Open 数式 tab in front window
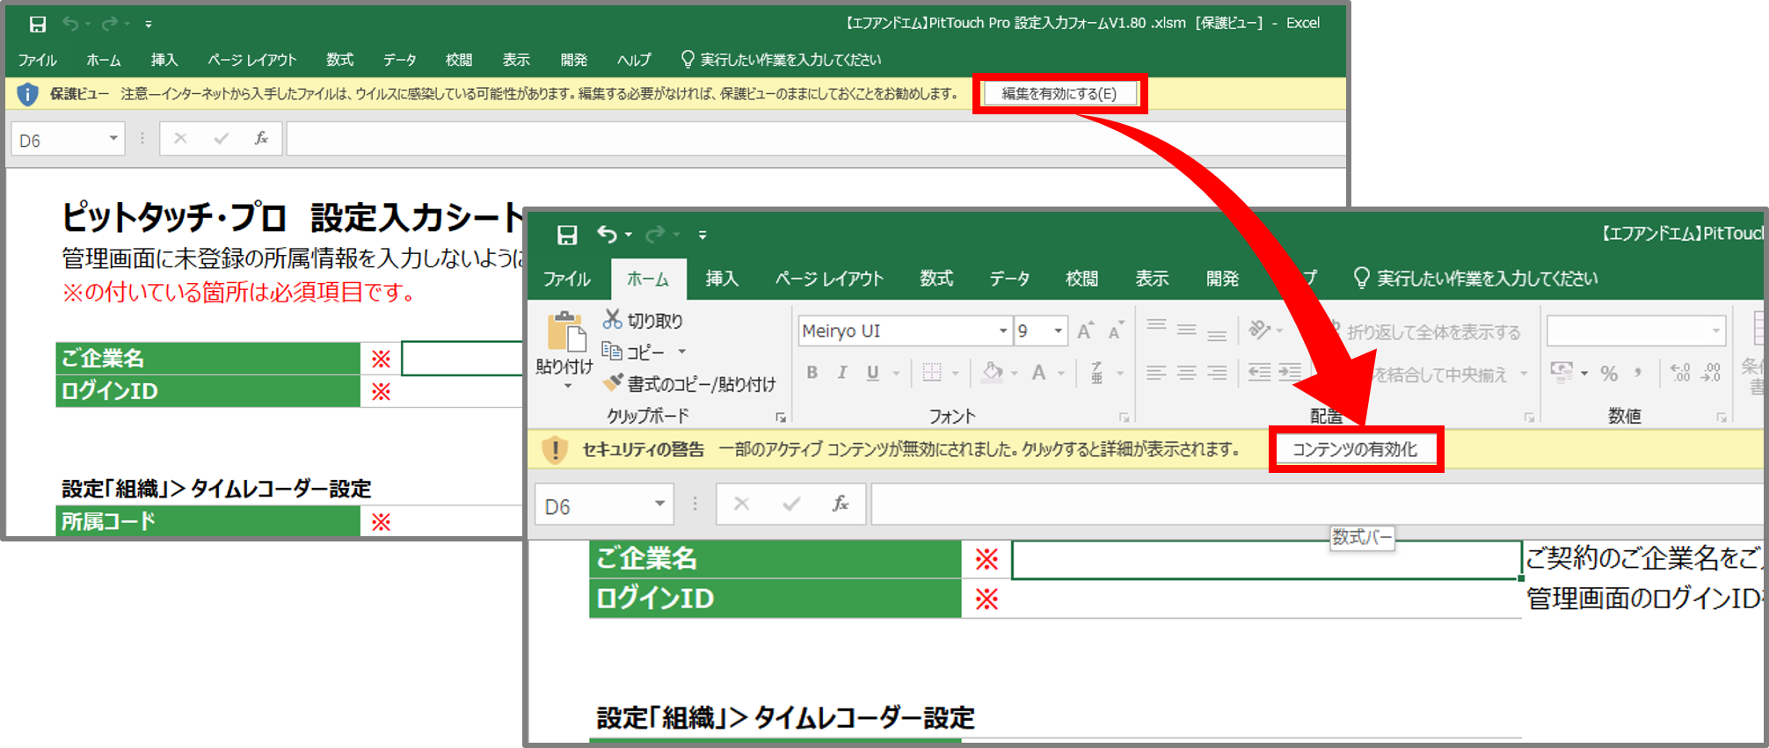The width and height of the screenshot is (1769, 748). 936,279
